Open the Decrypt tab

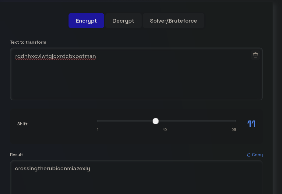pos(123,20)
